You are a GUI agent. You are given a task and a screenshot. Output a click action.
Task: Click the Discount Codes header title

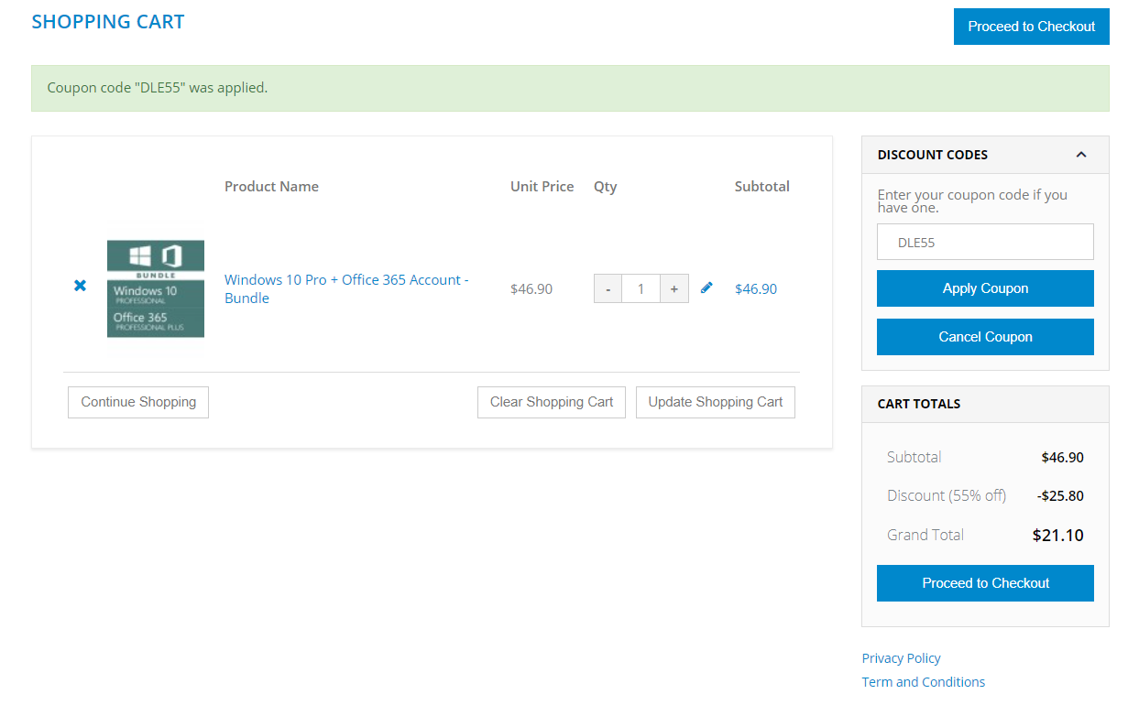933,155
